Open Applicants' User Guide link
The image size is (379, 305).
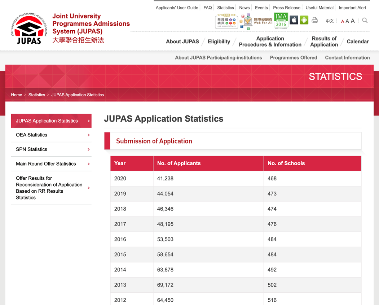[177, 8]
